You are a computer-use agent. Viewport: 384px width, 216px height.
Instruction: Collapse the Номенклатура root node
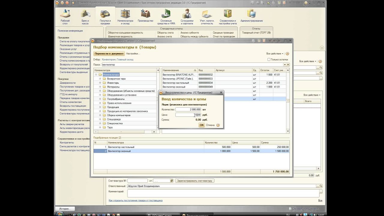pyautogui.click(x=96, y=75)
